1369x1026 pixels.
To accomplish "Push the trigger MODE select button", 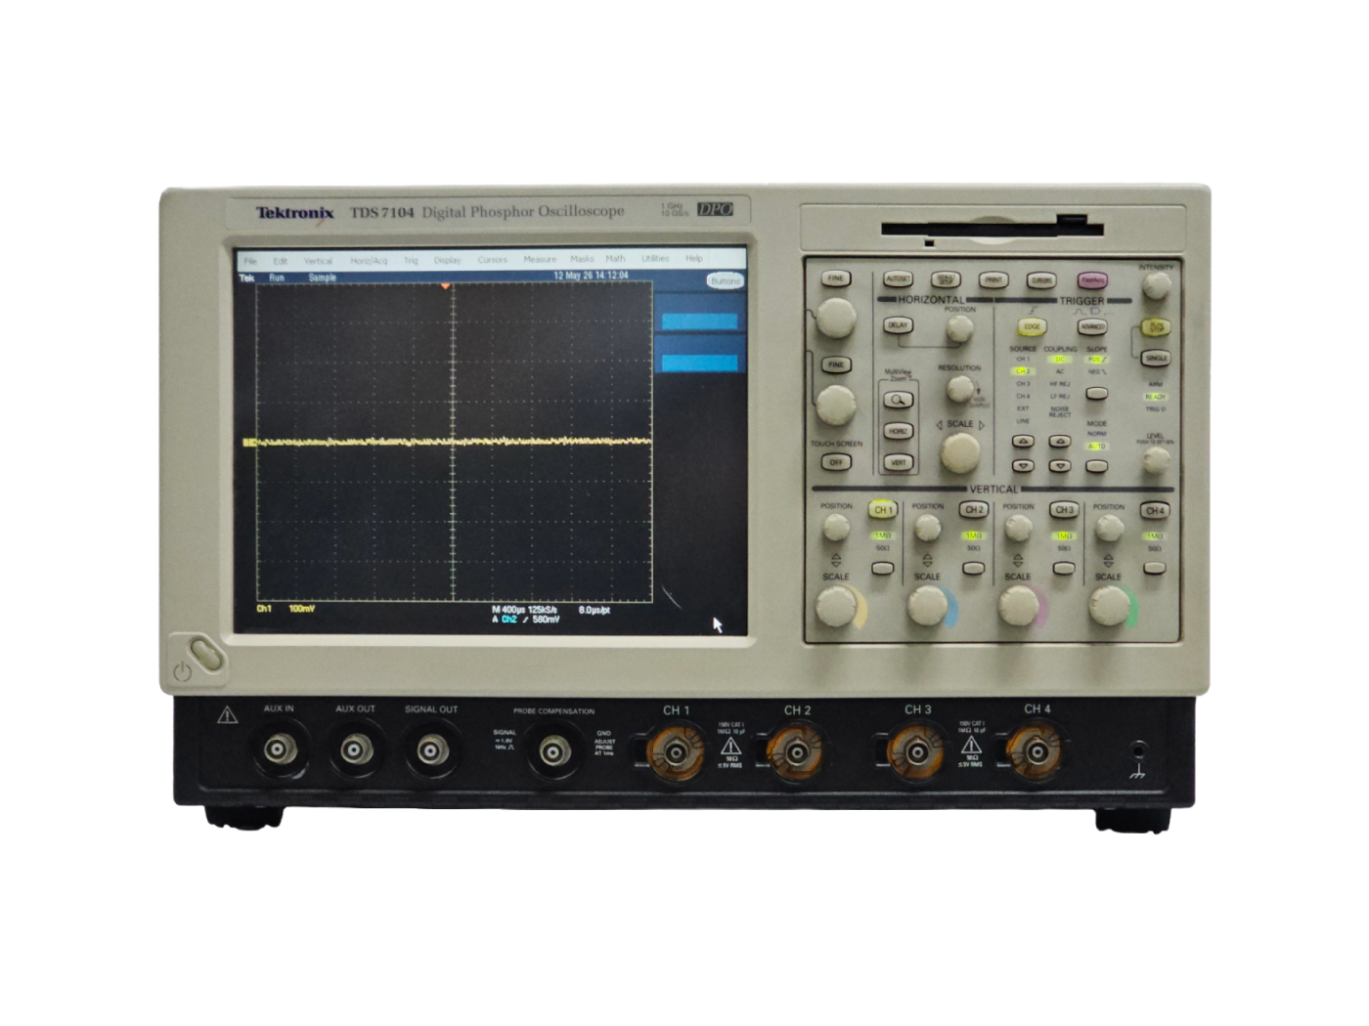I will tap(1097, 466).
